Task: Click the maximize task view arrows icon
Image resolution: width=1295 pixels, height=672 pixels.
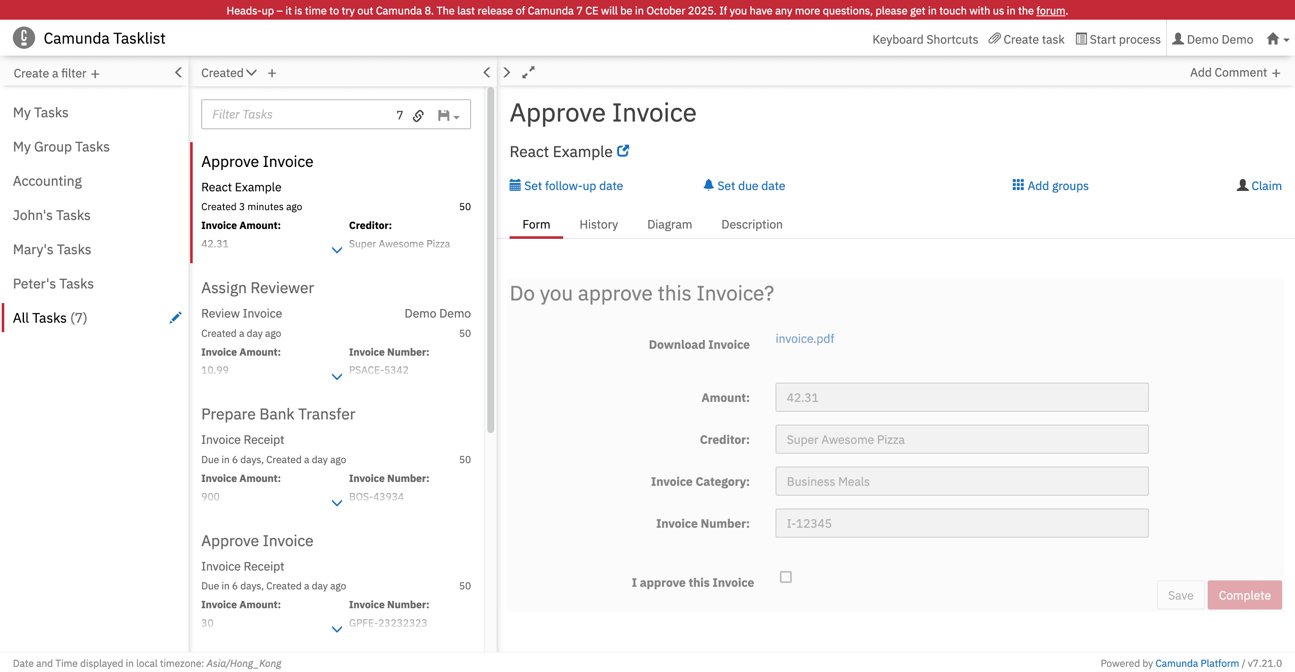Action: tap(528, 73)
